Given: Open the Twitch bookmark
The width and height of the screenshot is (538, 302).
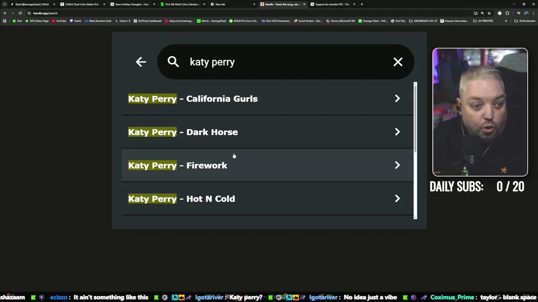Looking at the screenshot, I should (x=75, y=21).
